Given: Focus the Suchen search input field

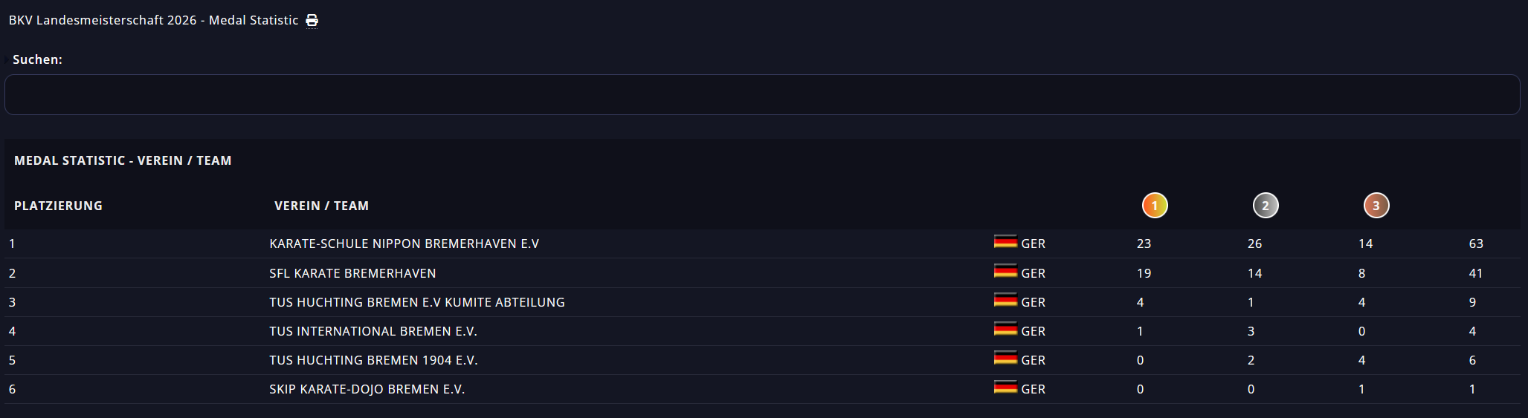Looking at the screenshot, I should pos(762,94).
